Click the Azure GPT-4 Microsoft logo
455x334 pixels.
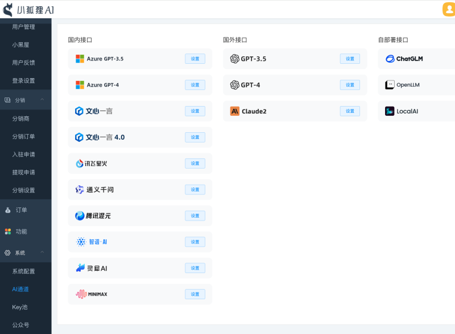(x=80, y=85)
